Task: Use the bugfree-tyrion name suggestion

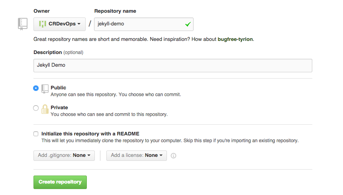Action: pos(235,39)
